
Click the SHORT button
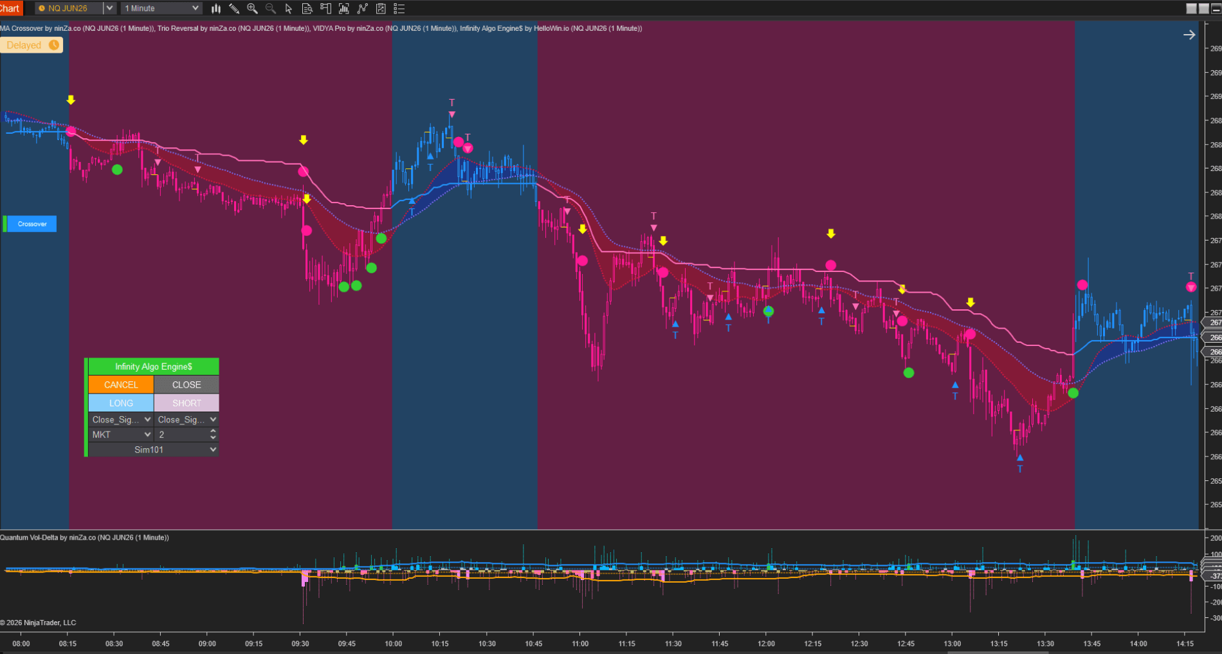point(187,403)
